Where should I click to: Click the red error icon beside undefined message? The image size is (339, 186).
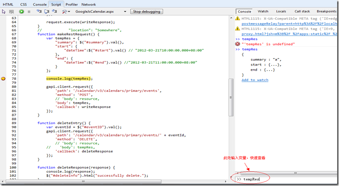(x=238, y=43)
